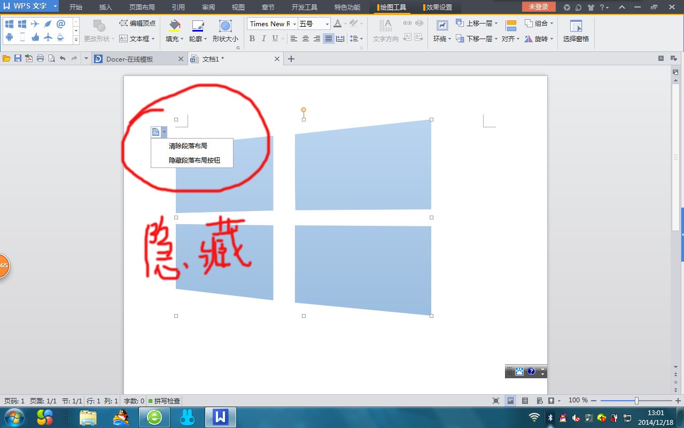Click the Print icon in quick toolbar
This screenshot has height=428, width=684.
(40, 59)
